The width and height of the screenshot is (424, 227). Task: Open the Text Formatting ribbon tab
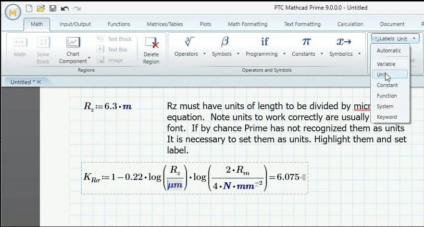302,24
